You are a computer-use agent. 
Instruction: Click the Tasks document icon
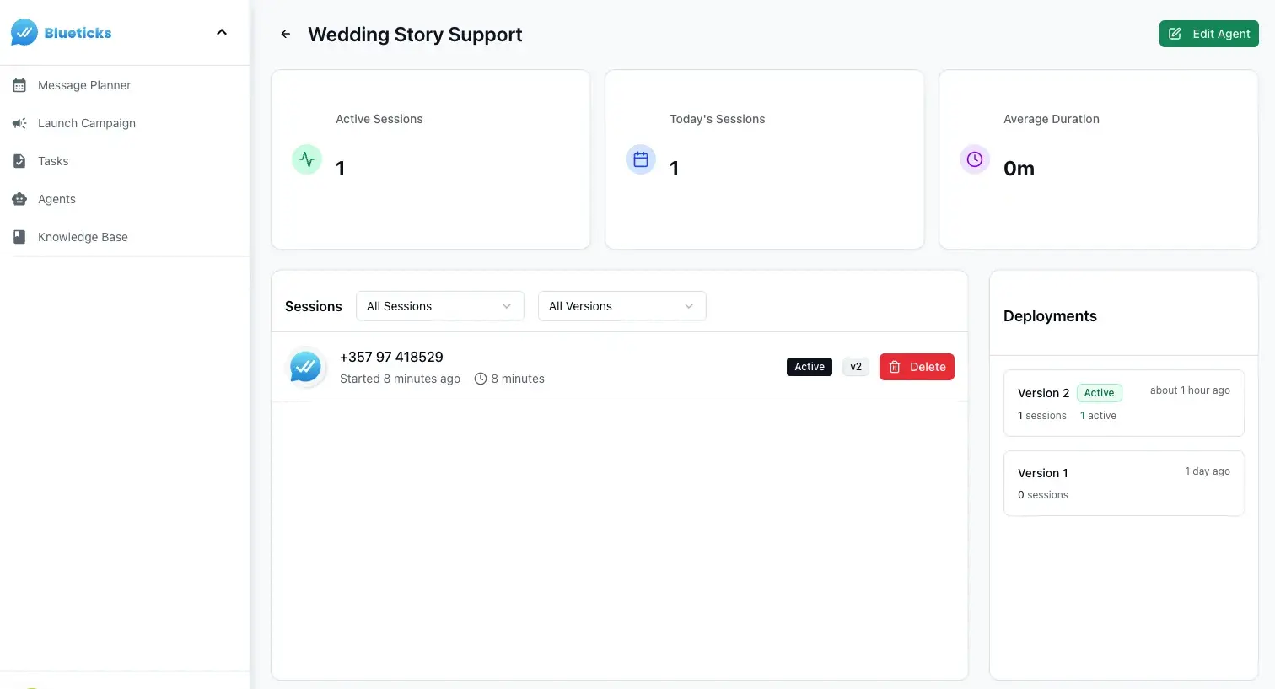click(x=19, y=161)
